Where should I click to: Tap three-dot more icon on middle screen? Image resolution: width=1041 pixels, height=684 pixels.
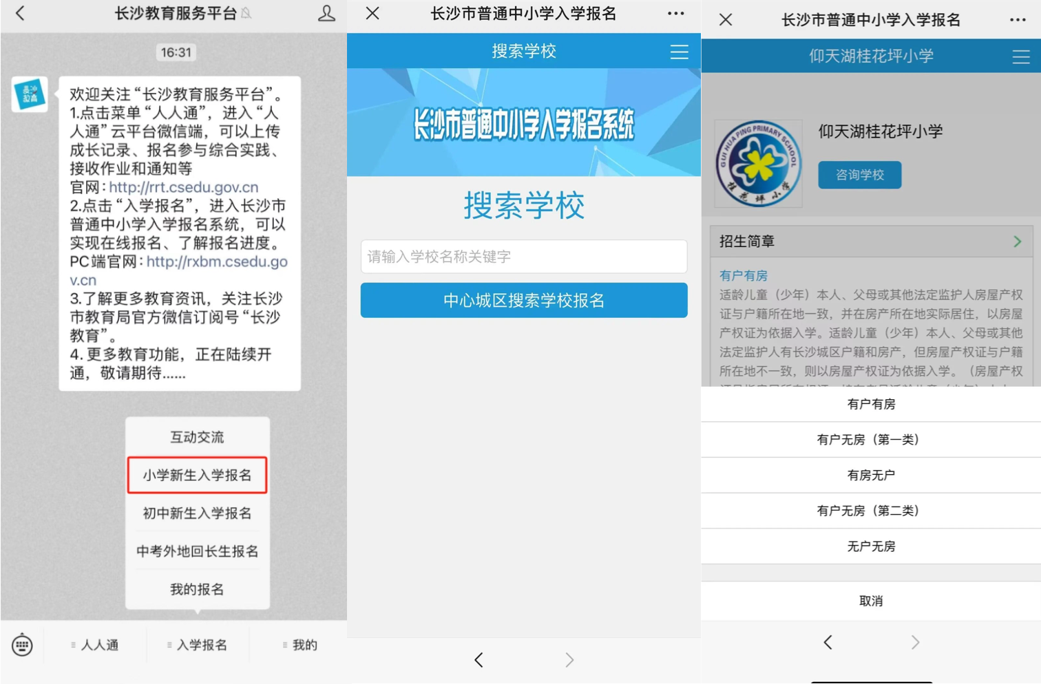point(675,14)
